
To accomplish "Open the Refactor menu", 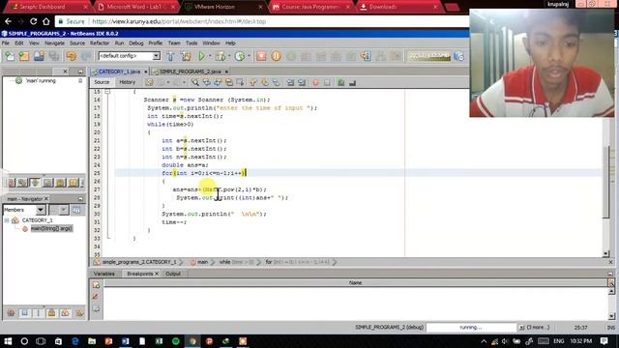I will 100,43.
